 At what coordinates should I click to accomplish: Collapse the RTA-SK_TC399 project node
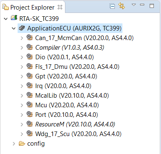tap(6, 19)
